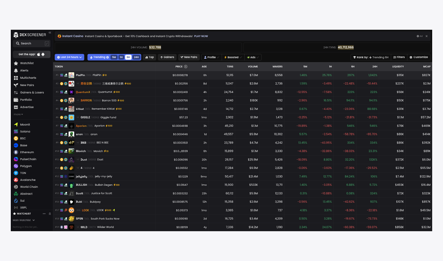Open the DEX Screener logo
The width and height of the screenshot is (443, 261).
coord(30,35)
